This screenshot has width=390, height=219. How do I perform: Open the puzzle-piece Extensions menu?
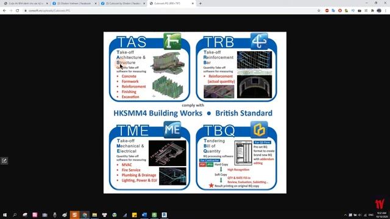(x=372, y=11)
